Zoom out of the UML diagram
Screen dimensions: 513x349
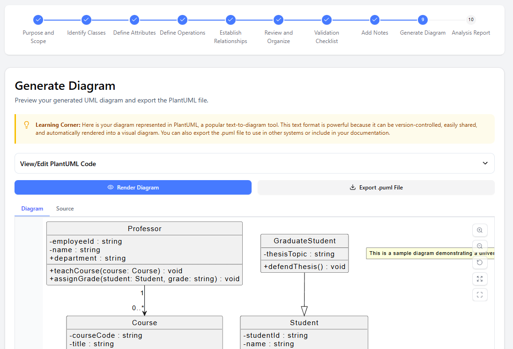point(480,246)
